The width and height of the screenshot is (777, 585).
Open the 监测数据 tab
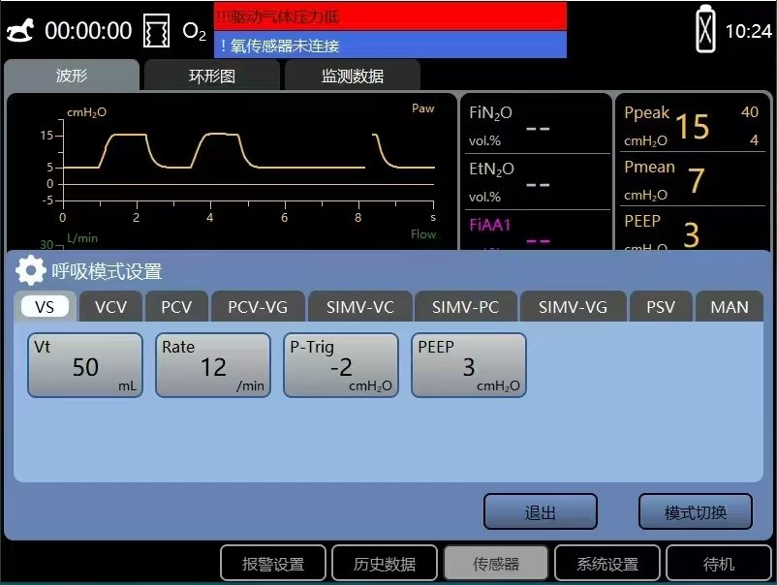point(352,76)
